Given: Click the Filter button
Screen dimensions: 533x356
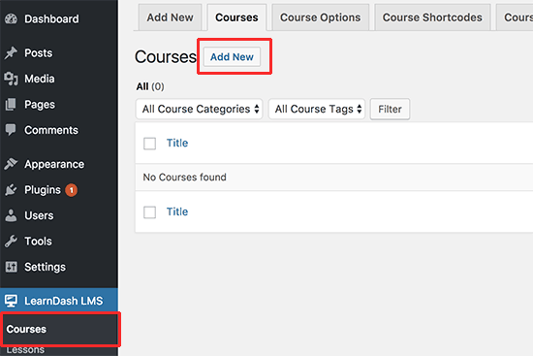Looking at the screenshot, I should click(390, 109).
